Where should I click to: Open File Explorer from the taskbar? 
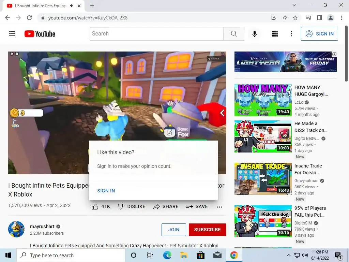(184, 255)
